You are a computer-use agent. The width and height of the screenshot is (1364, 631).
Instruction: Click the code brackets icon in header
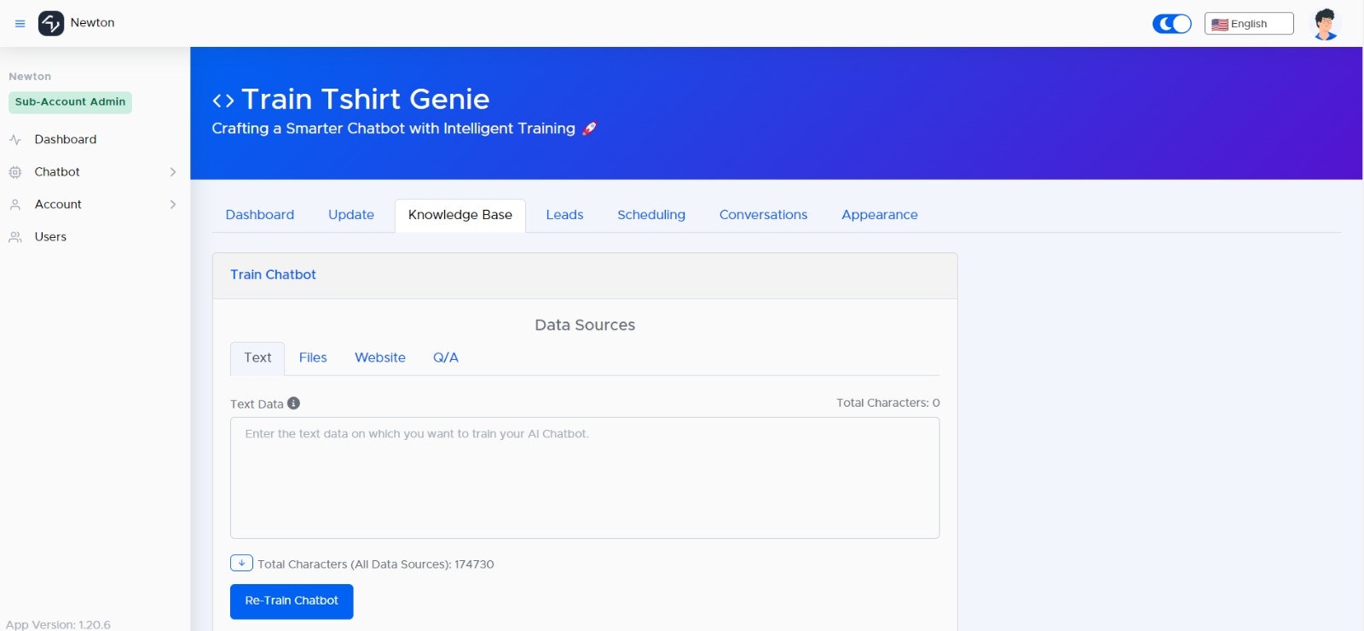coord(223,101)
